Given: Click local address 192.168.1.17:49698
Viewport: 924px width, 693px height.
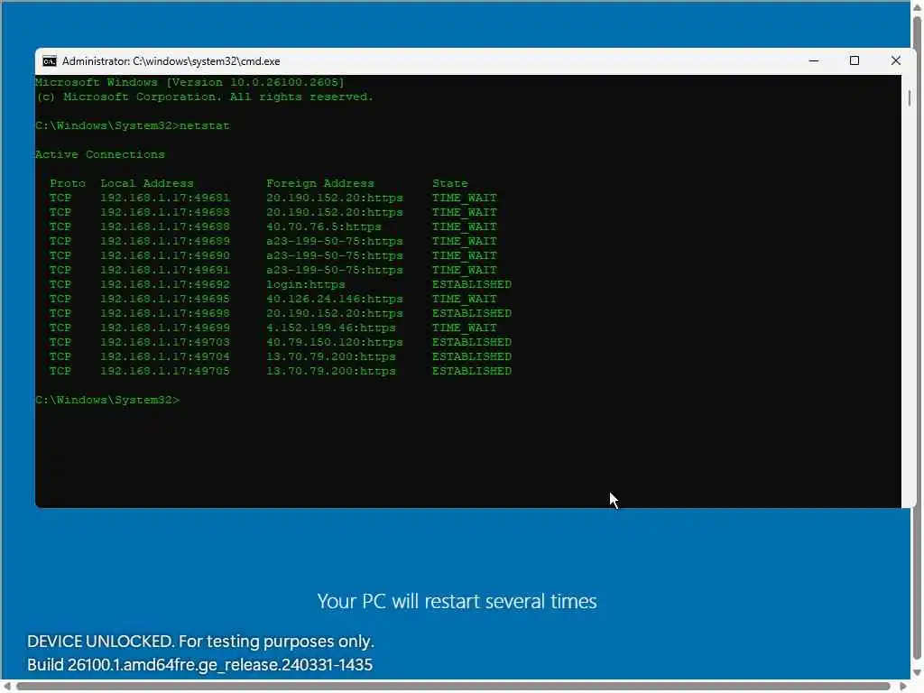Looking at the screenshot, I should [165, 313].
